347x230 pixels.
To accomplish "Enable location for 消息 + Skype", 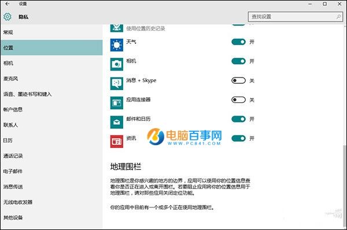I will point(238,80).
